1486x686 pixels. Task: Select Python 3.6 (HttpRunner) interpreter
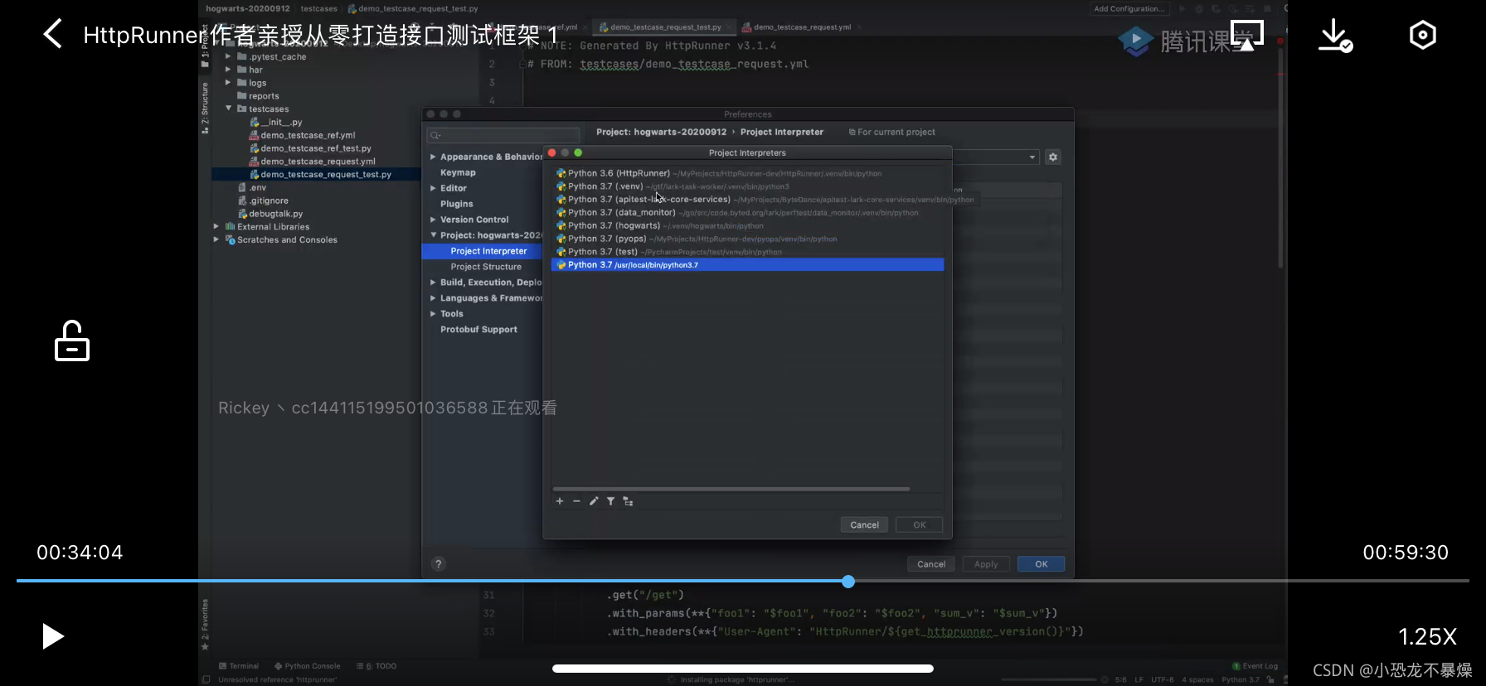point(747,173)
